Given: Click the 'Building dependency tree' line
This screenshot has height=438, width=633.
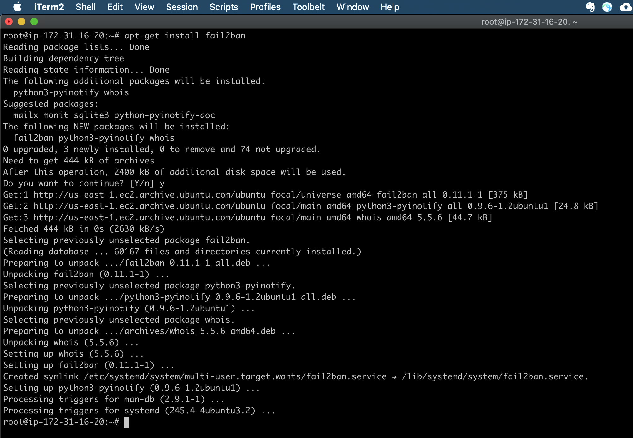Looking at the screenshot, I should [x=64, y=58].
